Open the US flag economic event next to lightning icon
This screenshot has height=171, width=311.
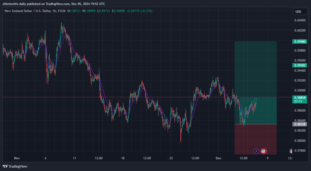point(263,151)
